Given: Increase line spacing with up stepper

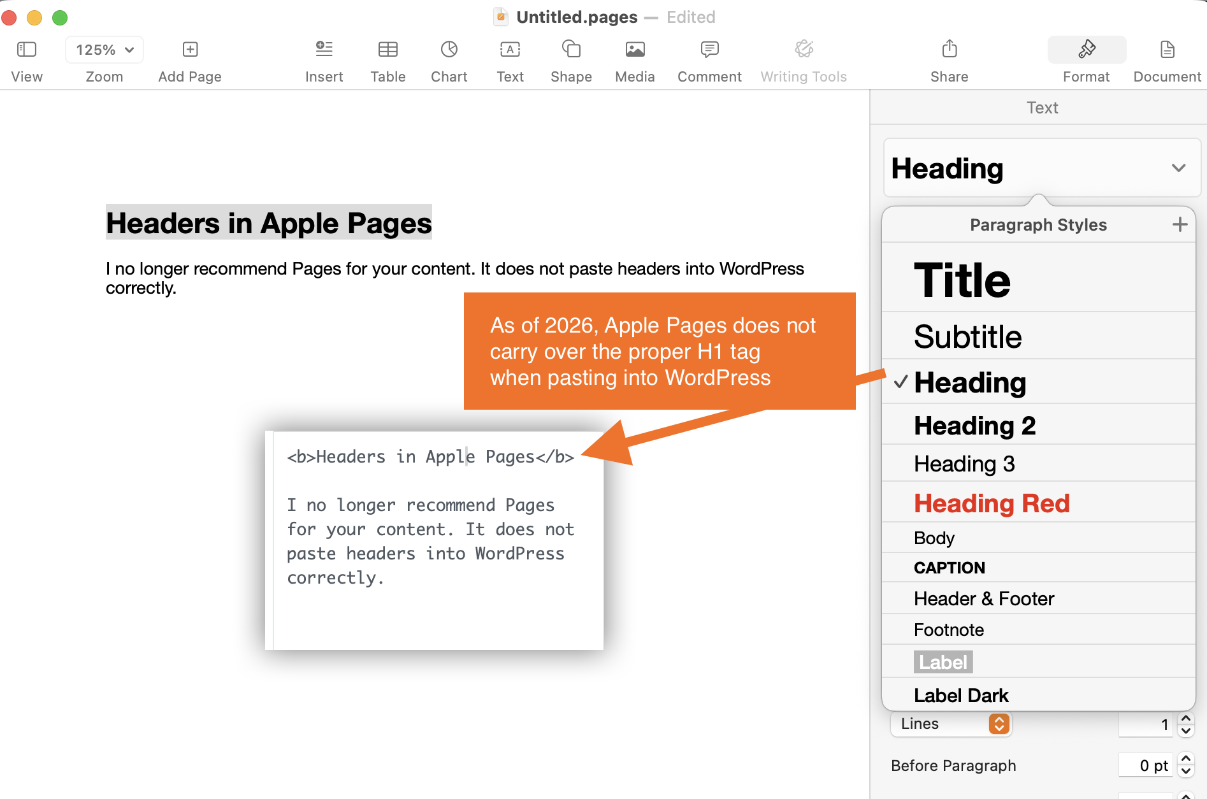Looking at the screenshot, I should (1186, 718).
